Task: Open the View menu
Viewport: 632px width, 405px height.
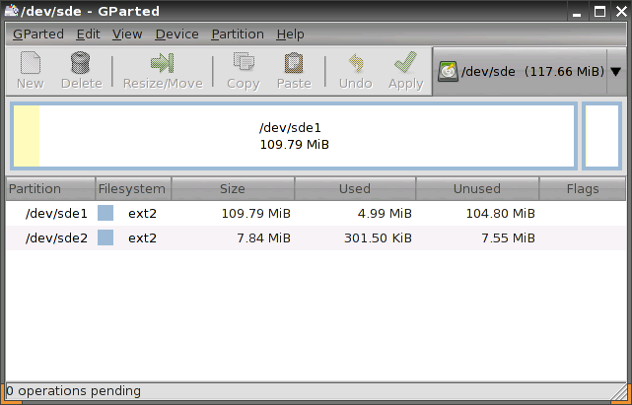Action: (x=127, y=34)
